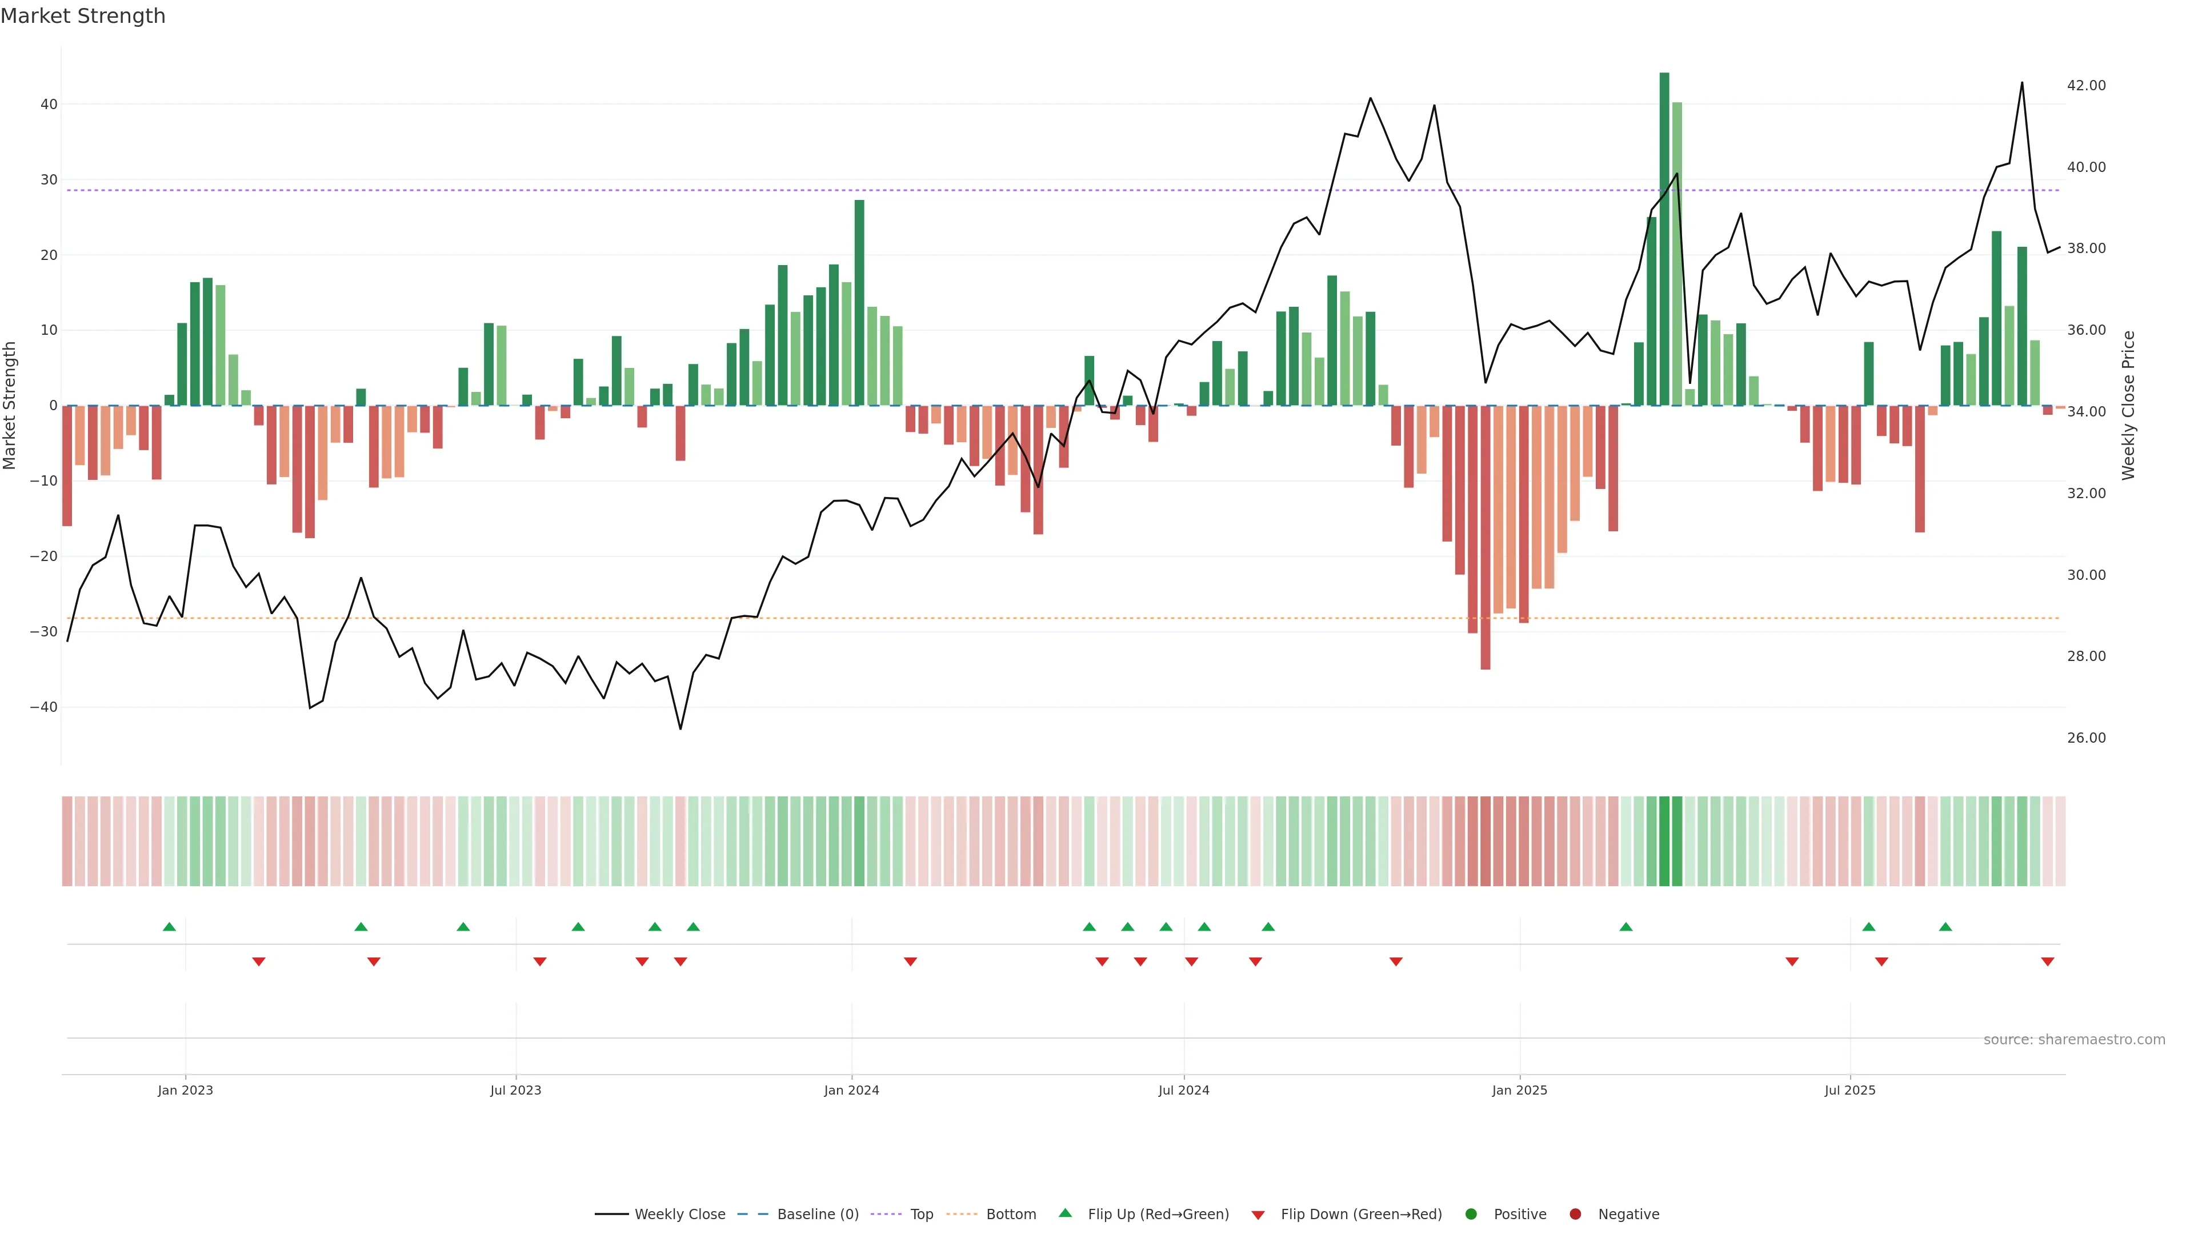Click the leftmost red Flip Down triangle marker
Screen dimensions: 2194x1234
pos(259,961)
